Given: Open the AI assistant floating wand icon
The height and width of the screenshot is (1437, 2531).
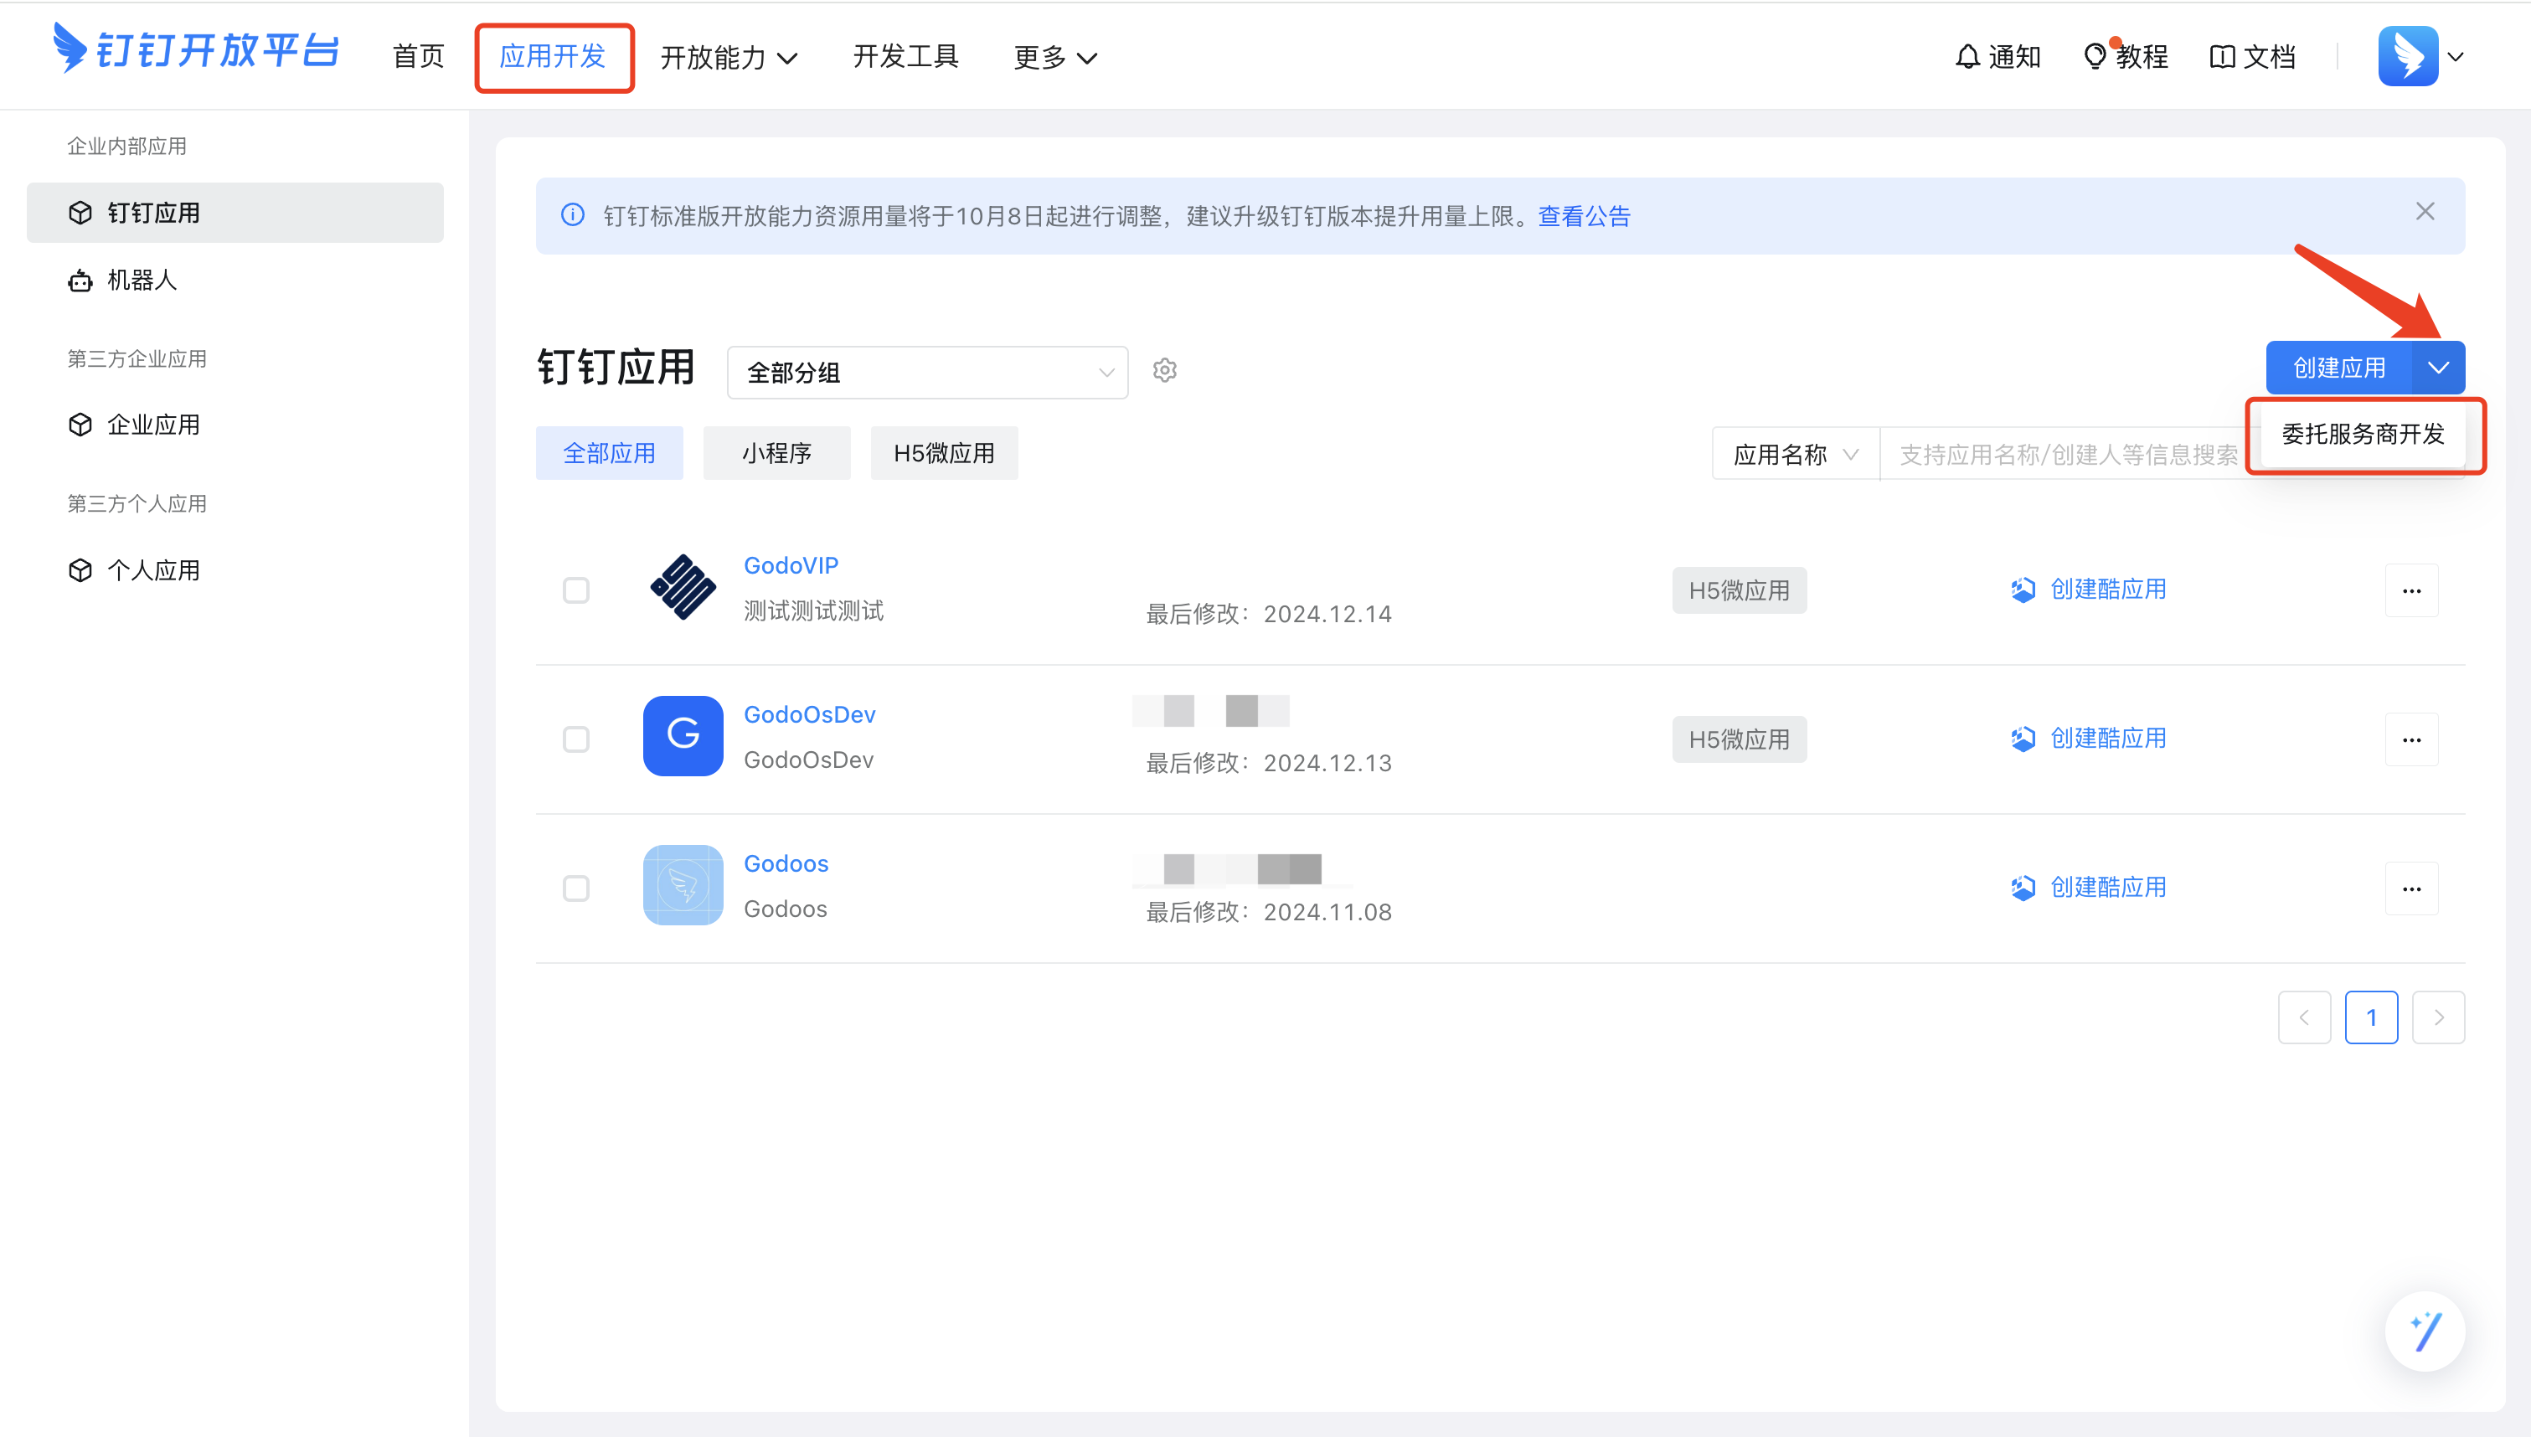Looking at the screenshot, I should click(2425, 1331).
